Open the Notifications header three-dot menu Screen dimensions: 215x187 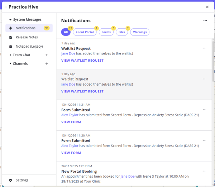205,21
